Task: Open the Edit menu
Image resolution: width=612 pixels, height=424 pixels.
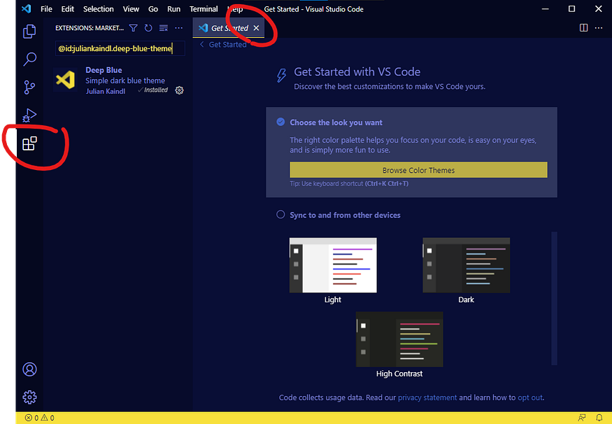Action: coord(68,9)
